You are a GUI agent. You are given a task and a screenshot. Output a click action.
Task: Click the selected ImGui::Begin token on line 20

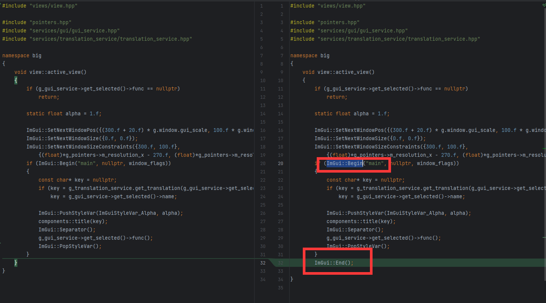[344, 163]
